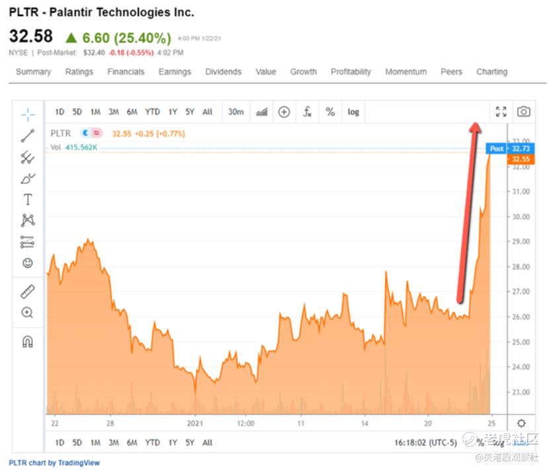This screenshot has height=470, width=549.
Task: Open the PLTR chart by TradingView link
Action: pos(54,463)
